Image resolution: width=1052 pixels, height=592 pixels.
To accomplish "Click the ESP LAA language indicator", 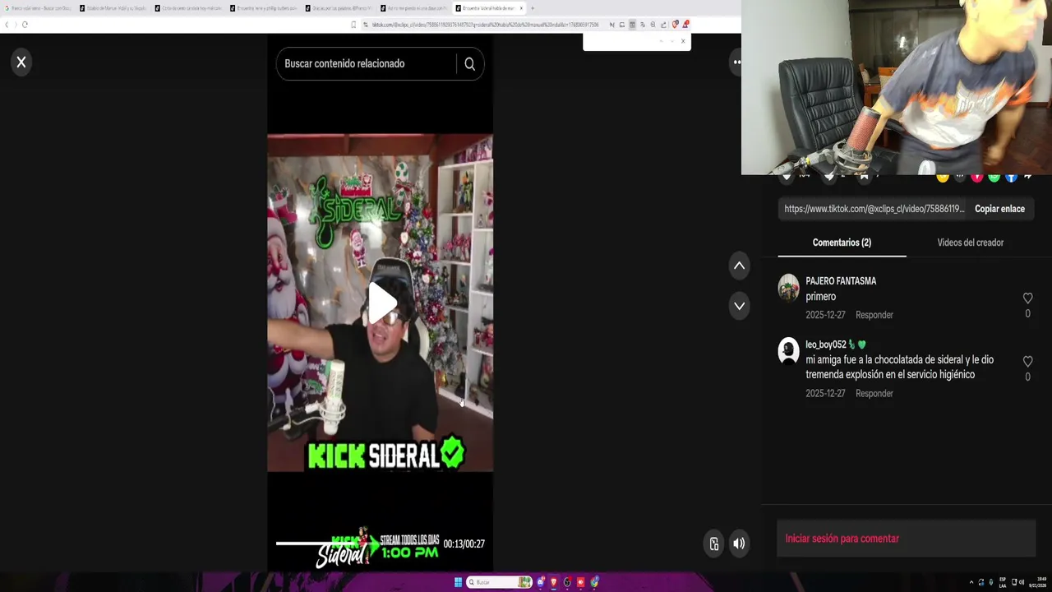I will click(x=1003, y=582).
